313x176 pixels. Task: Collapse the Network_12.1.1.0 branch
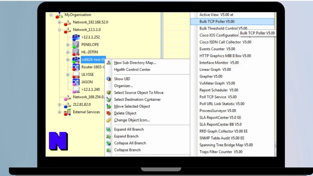click(x=60, y=30)
